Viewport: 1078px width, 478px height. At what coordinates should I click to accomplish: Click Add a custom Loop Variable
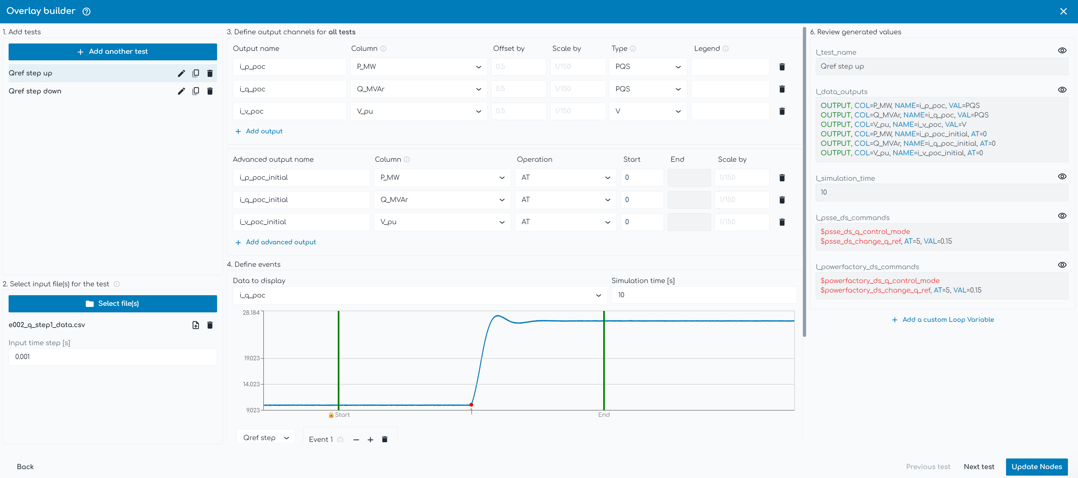click(x=943, y=320)
